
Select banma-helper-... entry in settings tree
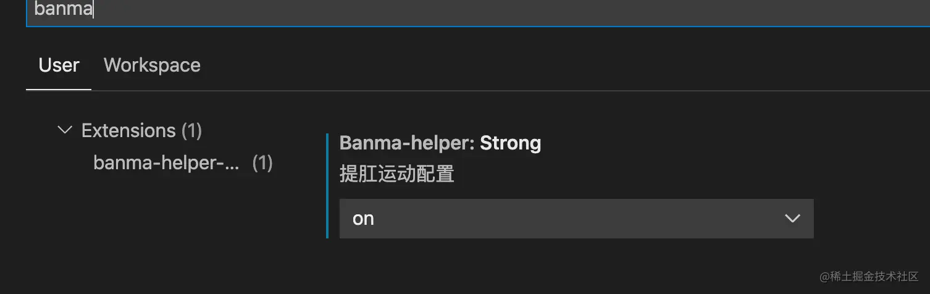(x=183, y=162)
